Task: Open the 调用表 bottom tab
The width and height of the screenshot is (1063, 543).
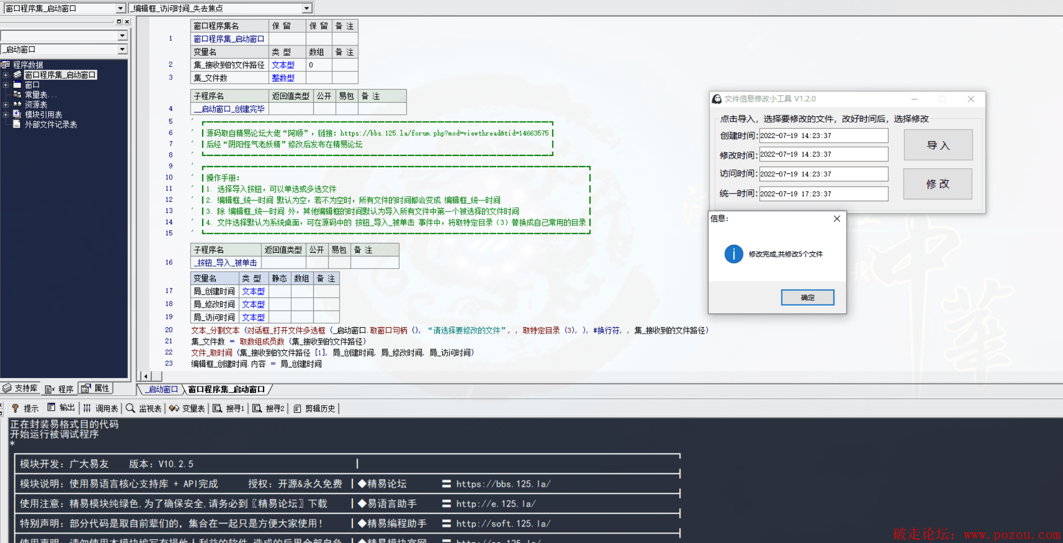Action: [x=101, y=408]
